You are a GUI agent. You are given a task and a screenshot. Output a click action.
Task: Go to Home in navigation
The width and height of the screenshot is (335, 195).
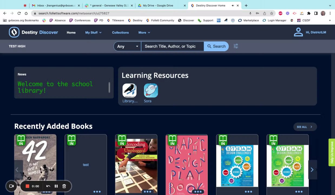pyautogui.click(x=71, y=32)
